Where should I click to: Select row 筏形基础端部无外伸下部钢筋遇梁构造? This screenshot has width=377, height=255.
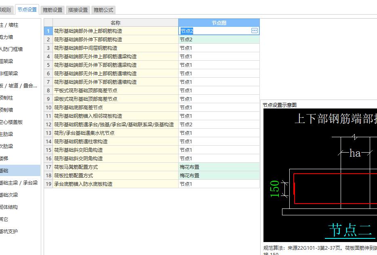click(116, 65)
